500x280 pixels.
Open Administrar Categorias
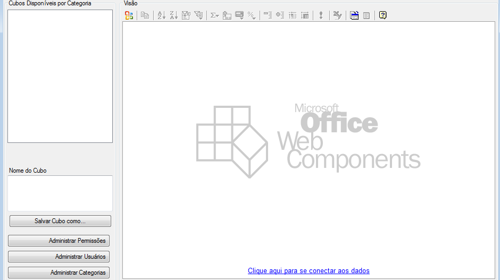click(x=59, y=273)
